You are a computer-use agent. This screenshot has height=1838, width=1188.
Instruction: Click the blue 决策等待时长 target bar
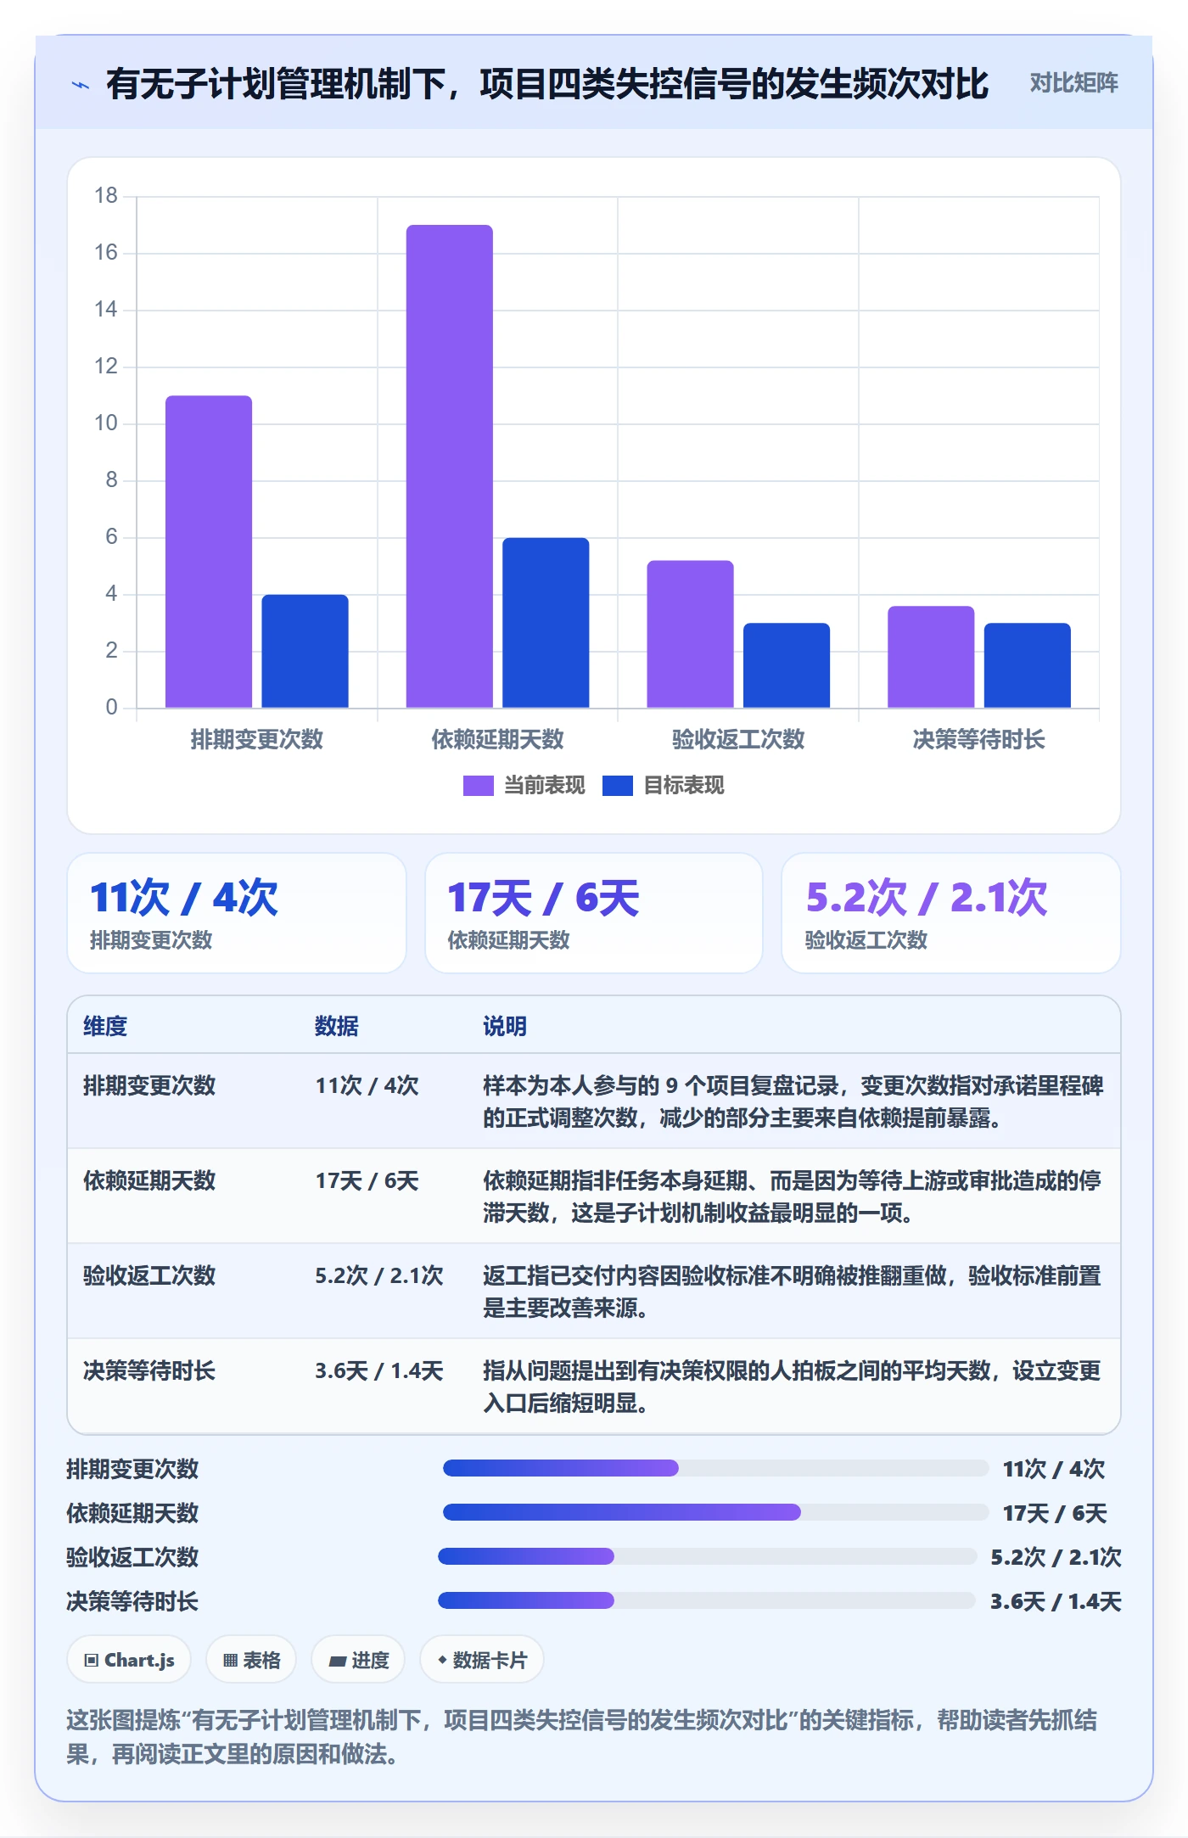[x=1027, y=665]
